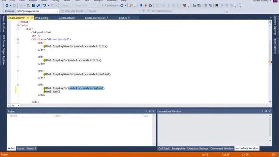The height and width of the screenshot is (157, 279).
Task: Open the Call Stack tab
Action: coord(164,148)
